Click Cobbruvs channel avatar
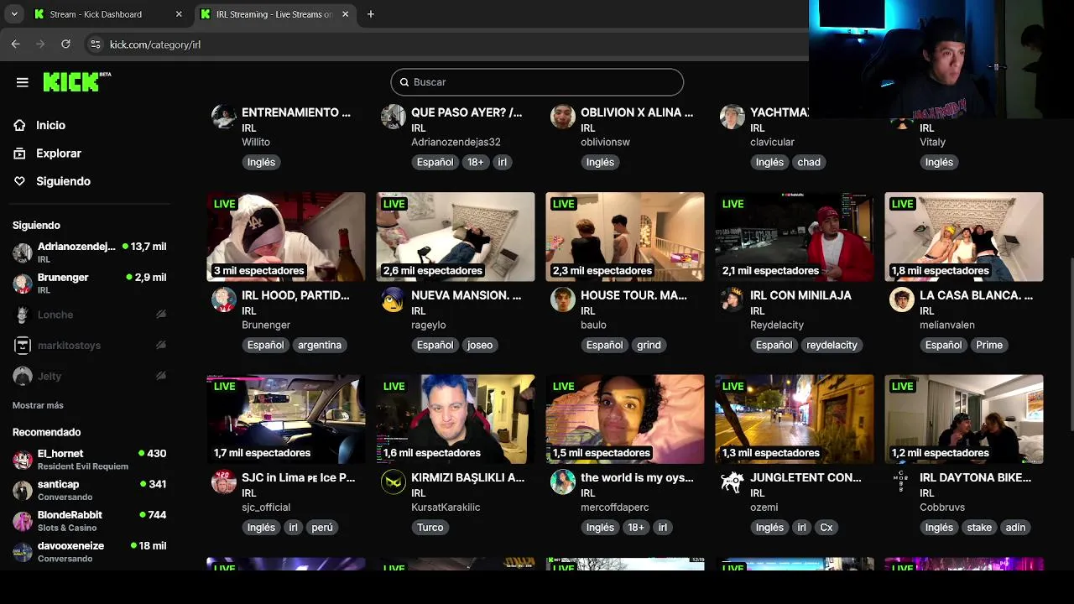This screenshot has width=1074, height=604. tap(902, 482)
